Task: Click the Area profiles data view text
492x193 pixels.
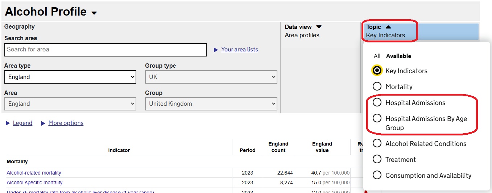Action: [x=302, y=35]
